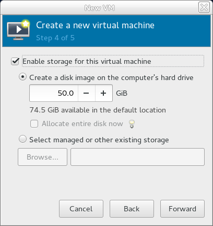
Task: Click the existing storage path field
Action: 137,157
